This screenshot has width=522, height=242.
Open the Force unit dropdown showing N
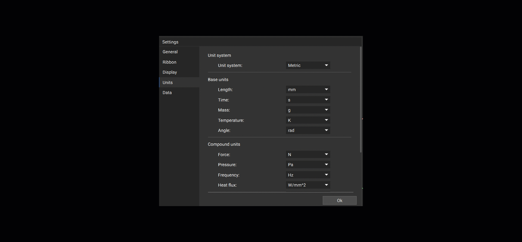(x=308, y=154)
